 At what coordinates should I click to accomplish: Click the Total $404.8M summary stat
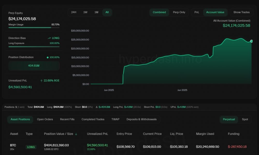click(35, 107)
